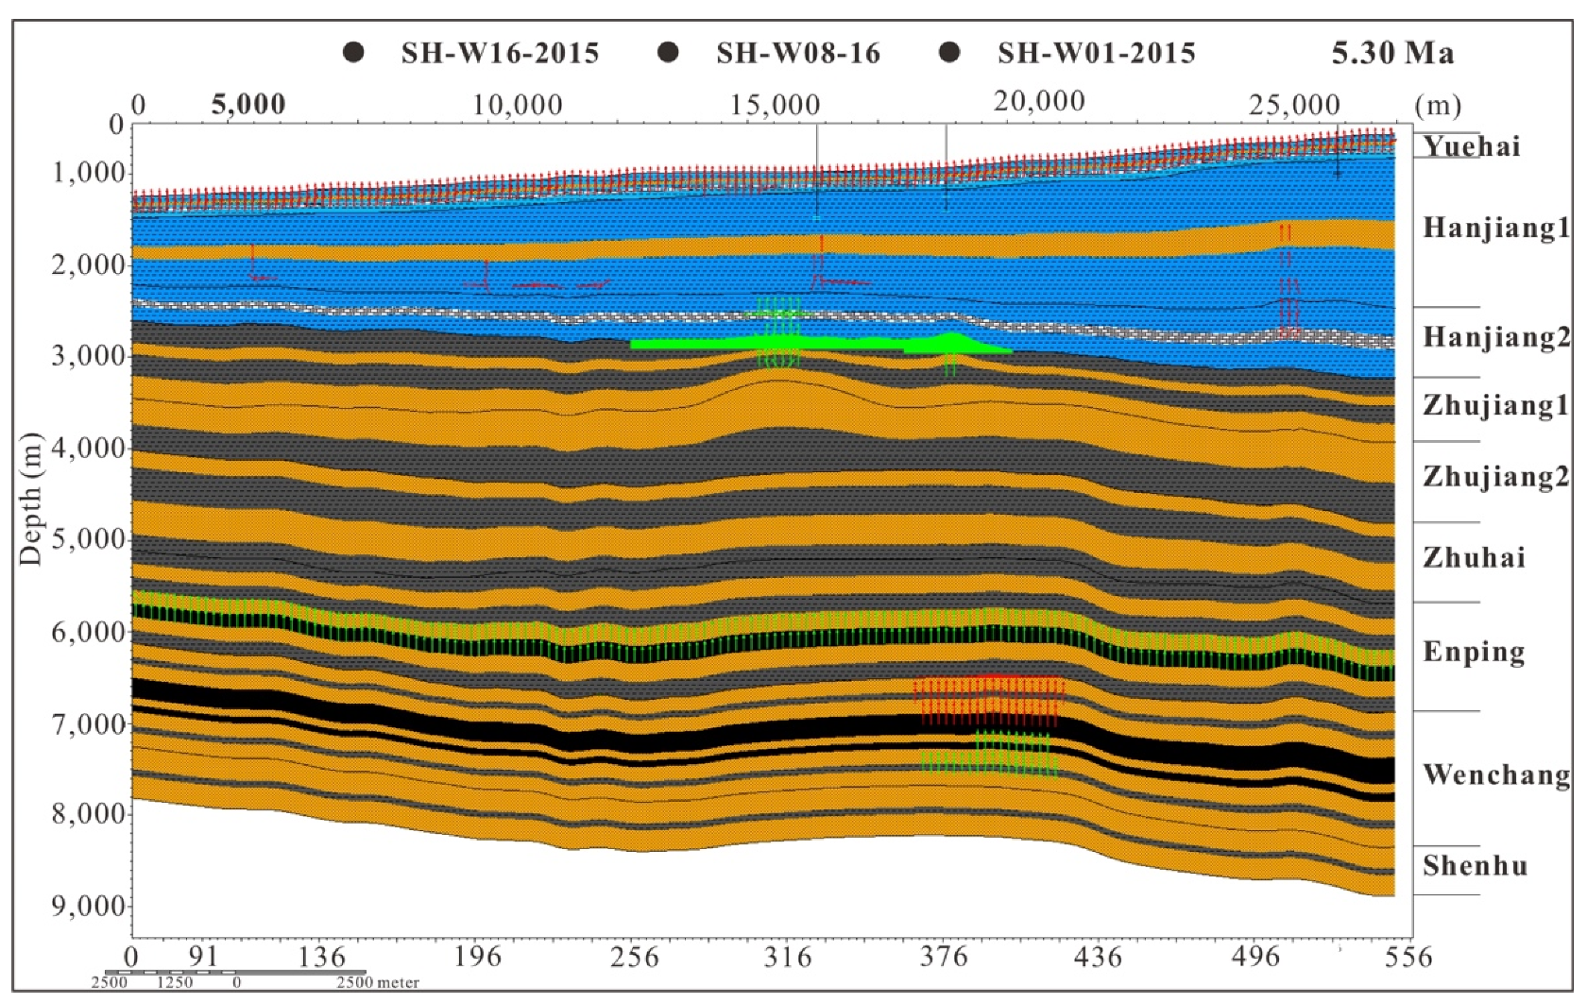Click the Depth (m) vertical axis title
This screenshot has height=1003, width=1587.
click(x=31, y=498)
